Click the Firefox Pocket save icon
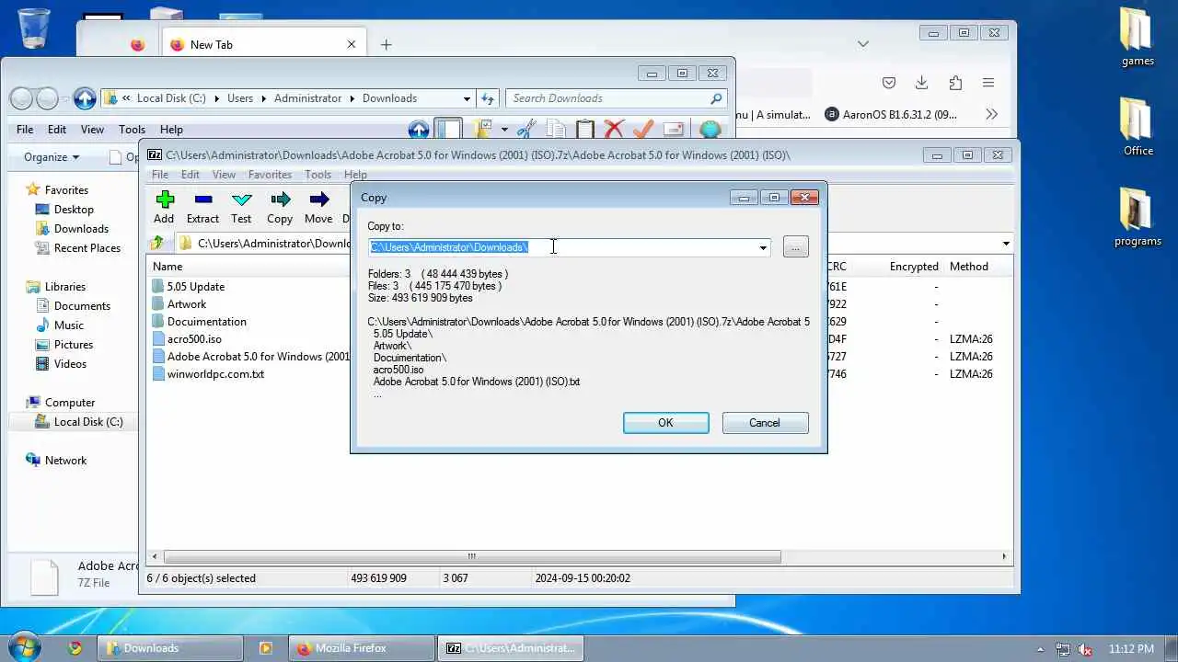Screen dimensions: 1178x662 tap(889, 83)
